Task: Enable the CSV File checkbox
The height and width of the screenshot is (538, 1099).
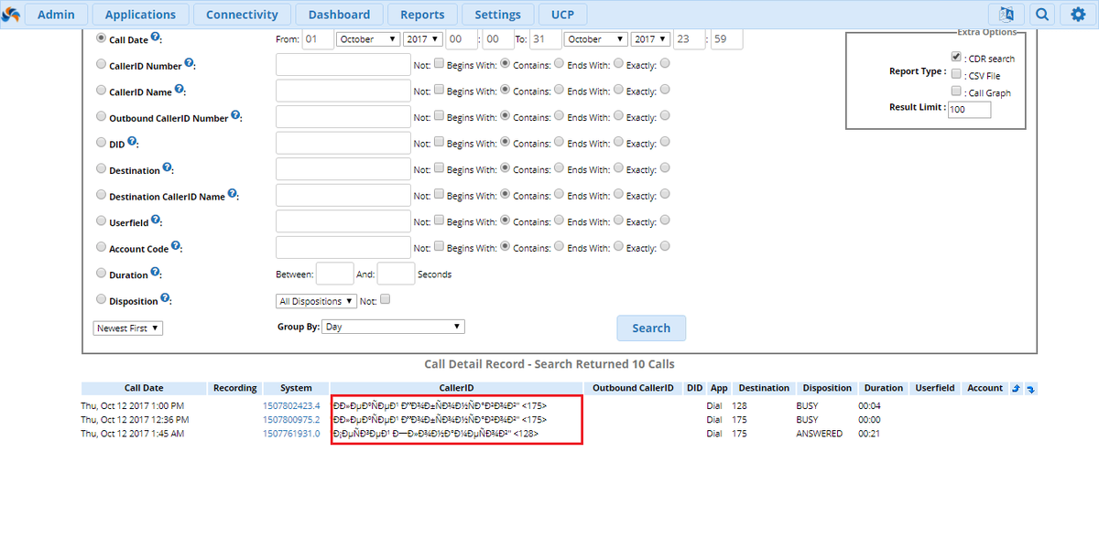Action: (957, 74)
